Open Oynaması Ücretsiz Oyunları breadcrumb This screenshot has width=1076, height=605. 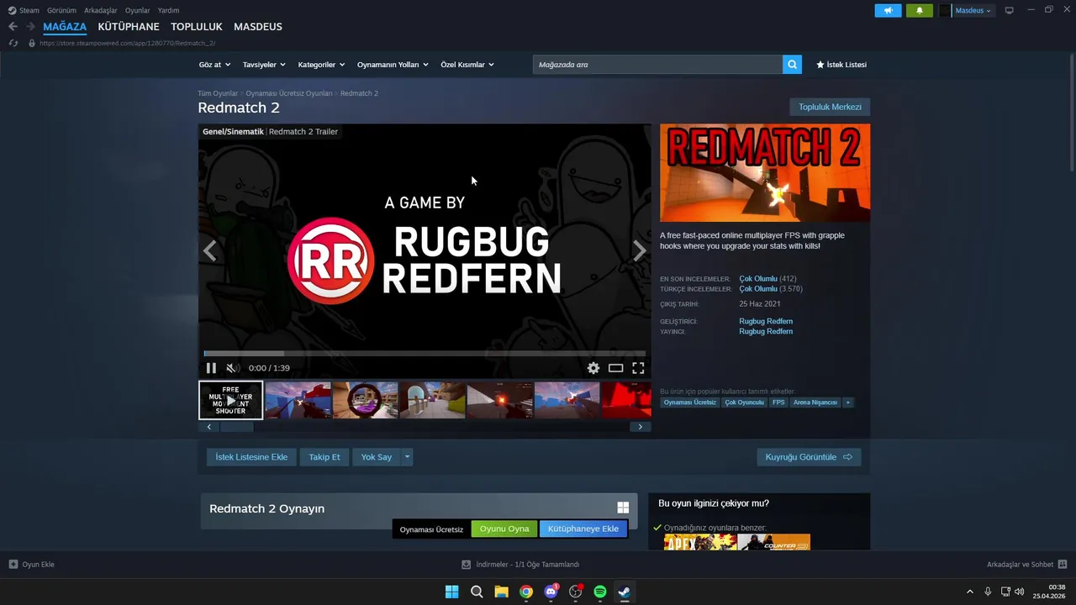(x=289, y=93)
